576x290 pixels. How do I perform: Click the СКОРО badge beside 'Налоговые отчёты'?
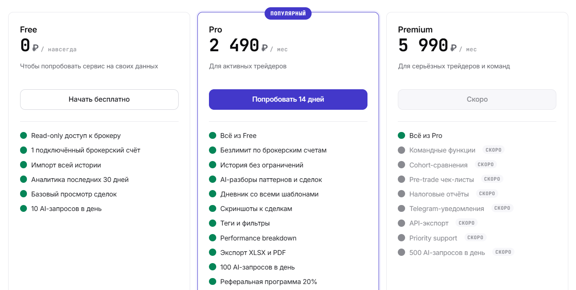click(487, 193)
